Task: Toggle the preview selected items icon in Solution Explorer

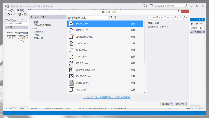Action: point(200,24)
